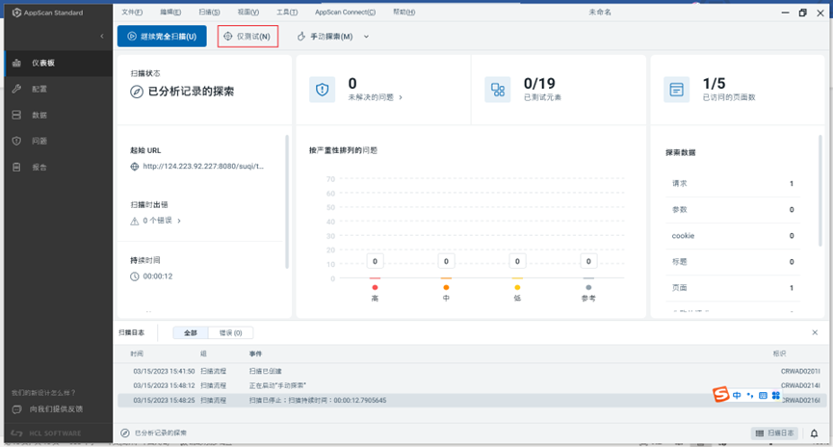The width and height of the screenshot is (833, 447).
Task: Click the orange 中 severity dot
Action: click(446, 287)
